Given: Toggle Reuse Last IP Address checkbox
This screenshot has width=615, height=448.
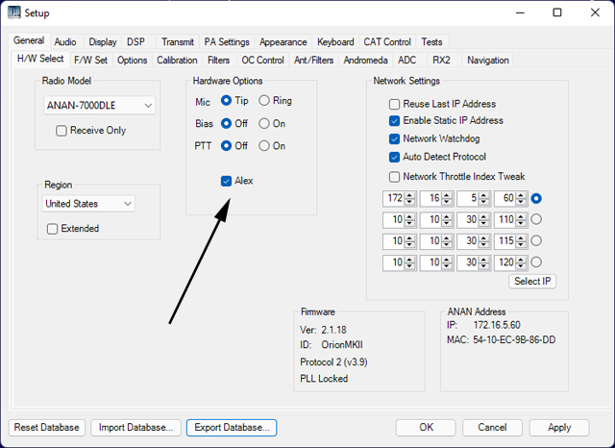Looking at the screenshot, I should (394, 104).
